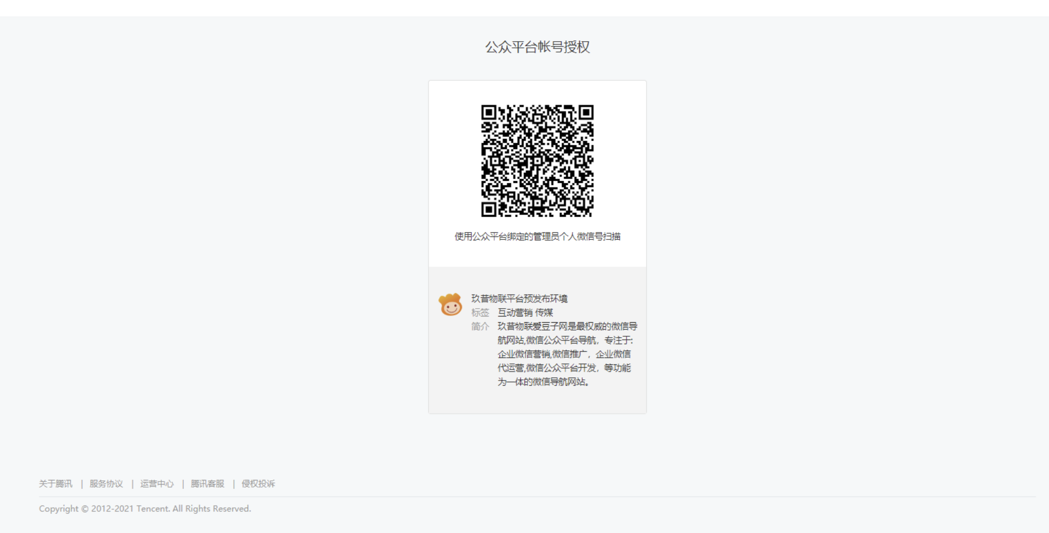Open the 服务协议 footer link
The height and width of the screenshot is (533, 1049).
(x=106, y=484)
